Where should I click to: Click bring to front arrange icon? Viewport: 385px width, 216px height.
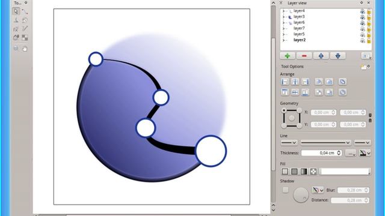(319, 82)
